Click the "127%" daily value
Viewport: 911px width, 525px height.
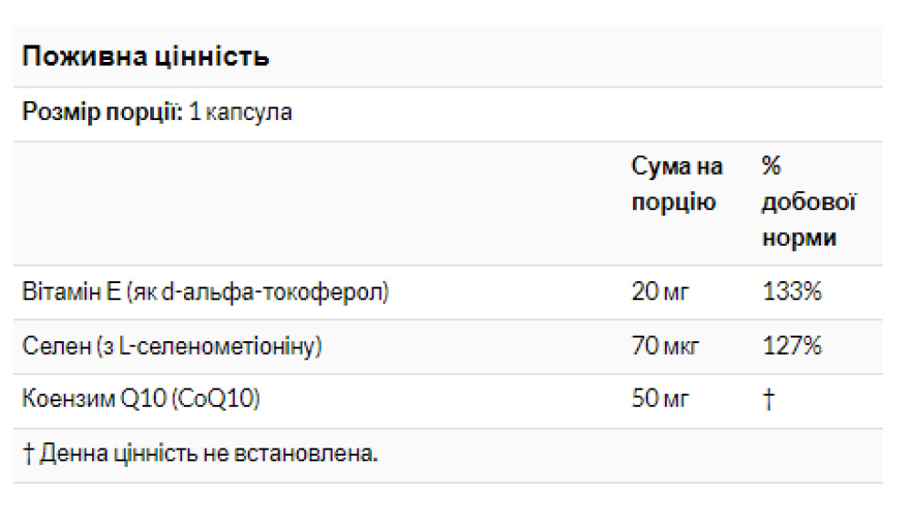click(x=792, y=346)
